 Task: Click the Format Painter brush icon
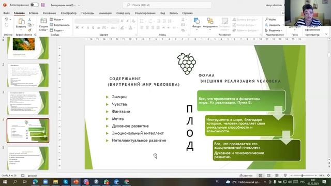pyautogui.click(x=29, y=30)
